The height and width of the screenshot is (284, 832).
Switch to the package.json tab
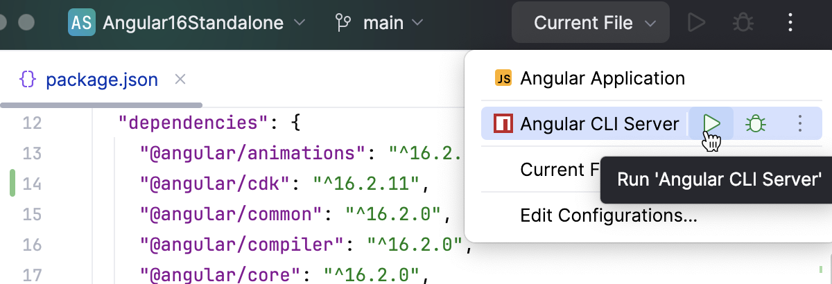click(101, 80)
